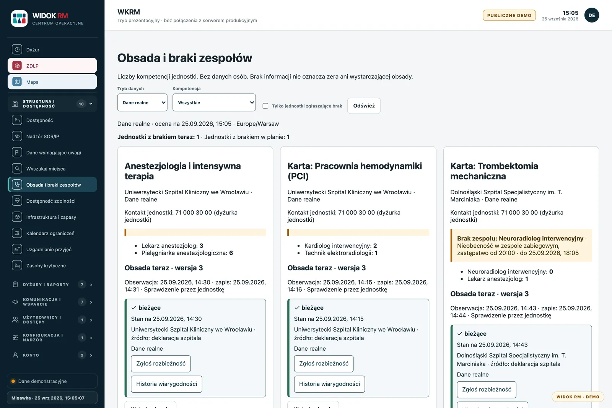Click the Dostępność bed icon
The image size is (612, 408).
pos(17,120)
